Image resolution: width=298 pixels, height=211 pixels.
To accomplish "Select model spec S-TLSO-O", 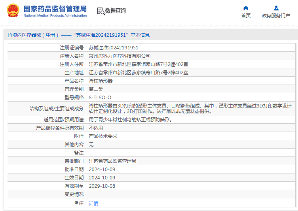I will [x=100, y=98].
